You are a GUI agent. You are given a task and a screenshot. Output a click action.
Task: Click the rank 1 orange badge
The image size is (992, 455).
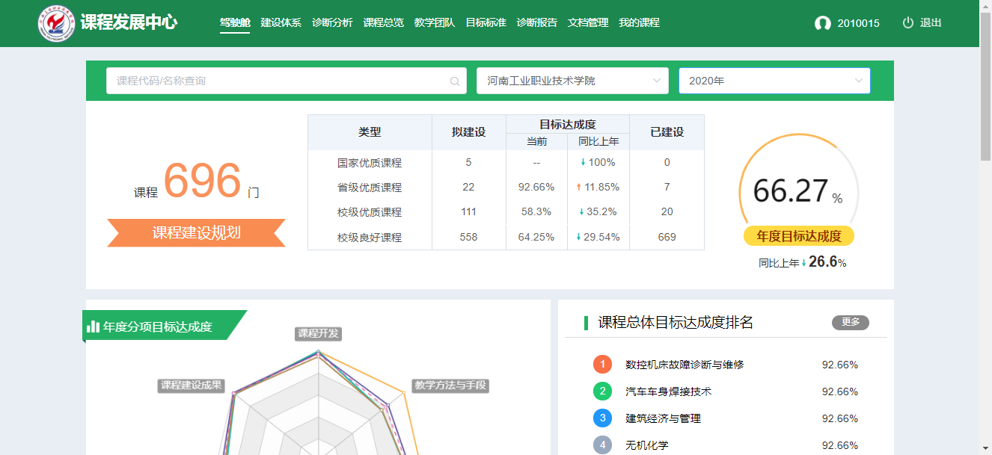tap(603, 365)
